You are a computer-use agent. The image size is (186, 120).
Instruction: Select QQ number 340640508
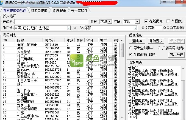click(52, 105)
